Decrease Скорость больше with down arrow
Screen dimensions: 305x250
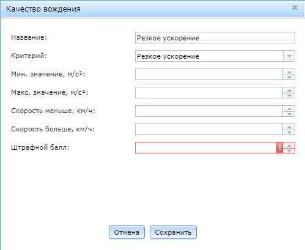tap(289, 132)
